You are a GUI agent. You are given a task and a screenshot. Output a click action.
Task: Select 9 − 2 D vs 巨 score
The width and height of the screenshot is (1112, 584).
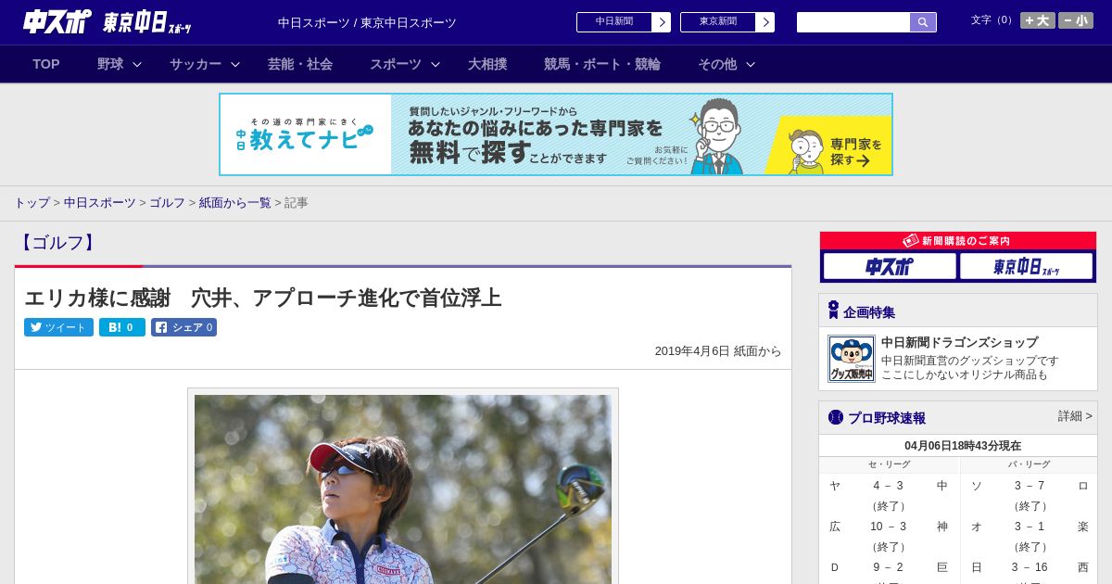888,567
